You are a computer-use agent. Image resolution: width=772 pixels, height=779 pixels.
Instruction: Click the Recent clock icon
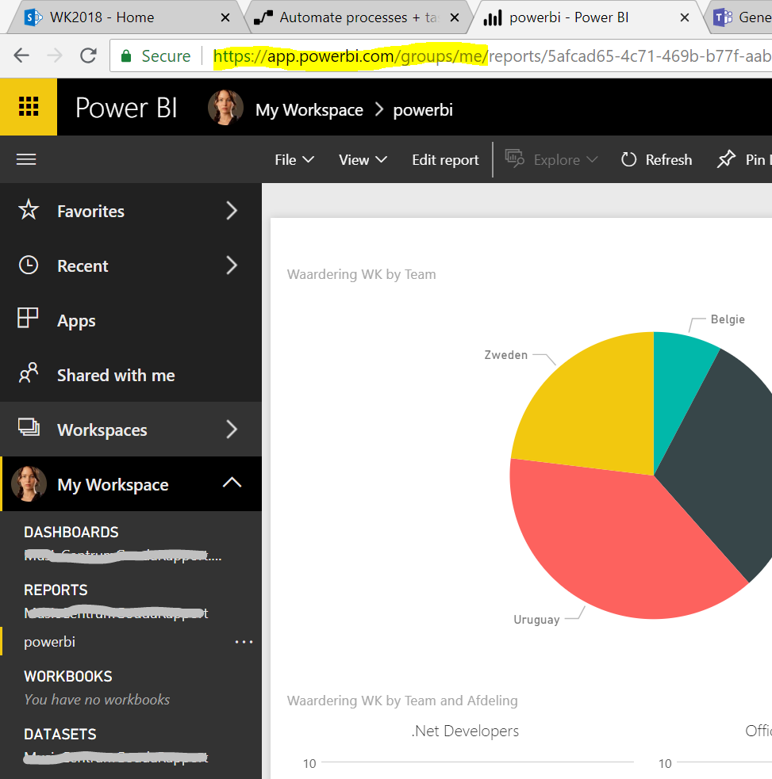[x=29, y=265]
